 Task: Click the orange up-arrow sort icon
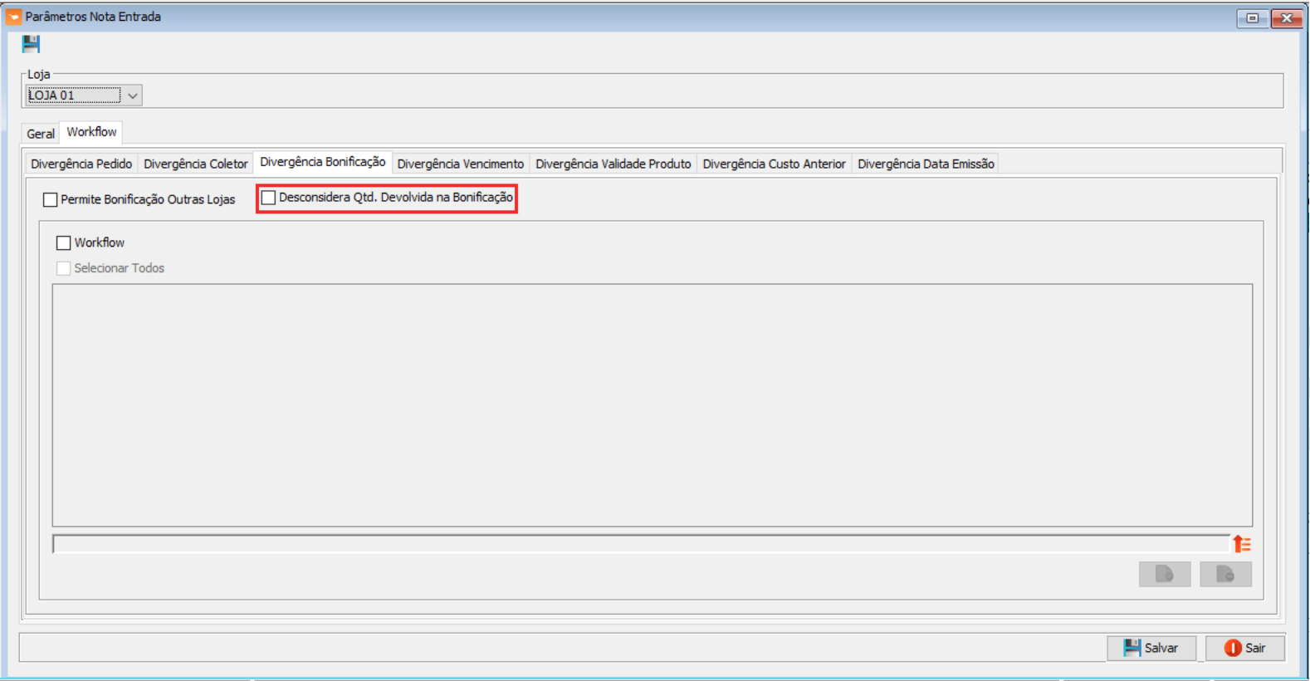1241,544
